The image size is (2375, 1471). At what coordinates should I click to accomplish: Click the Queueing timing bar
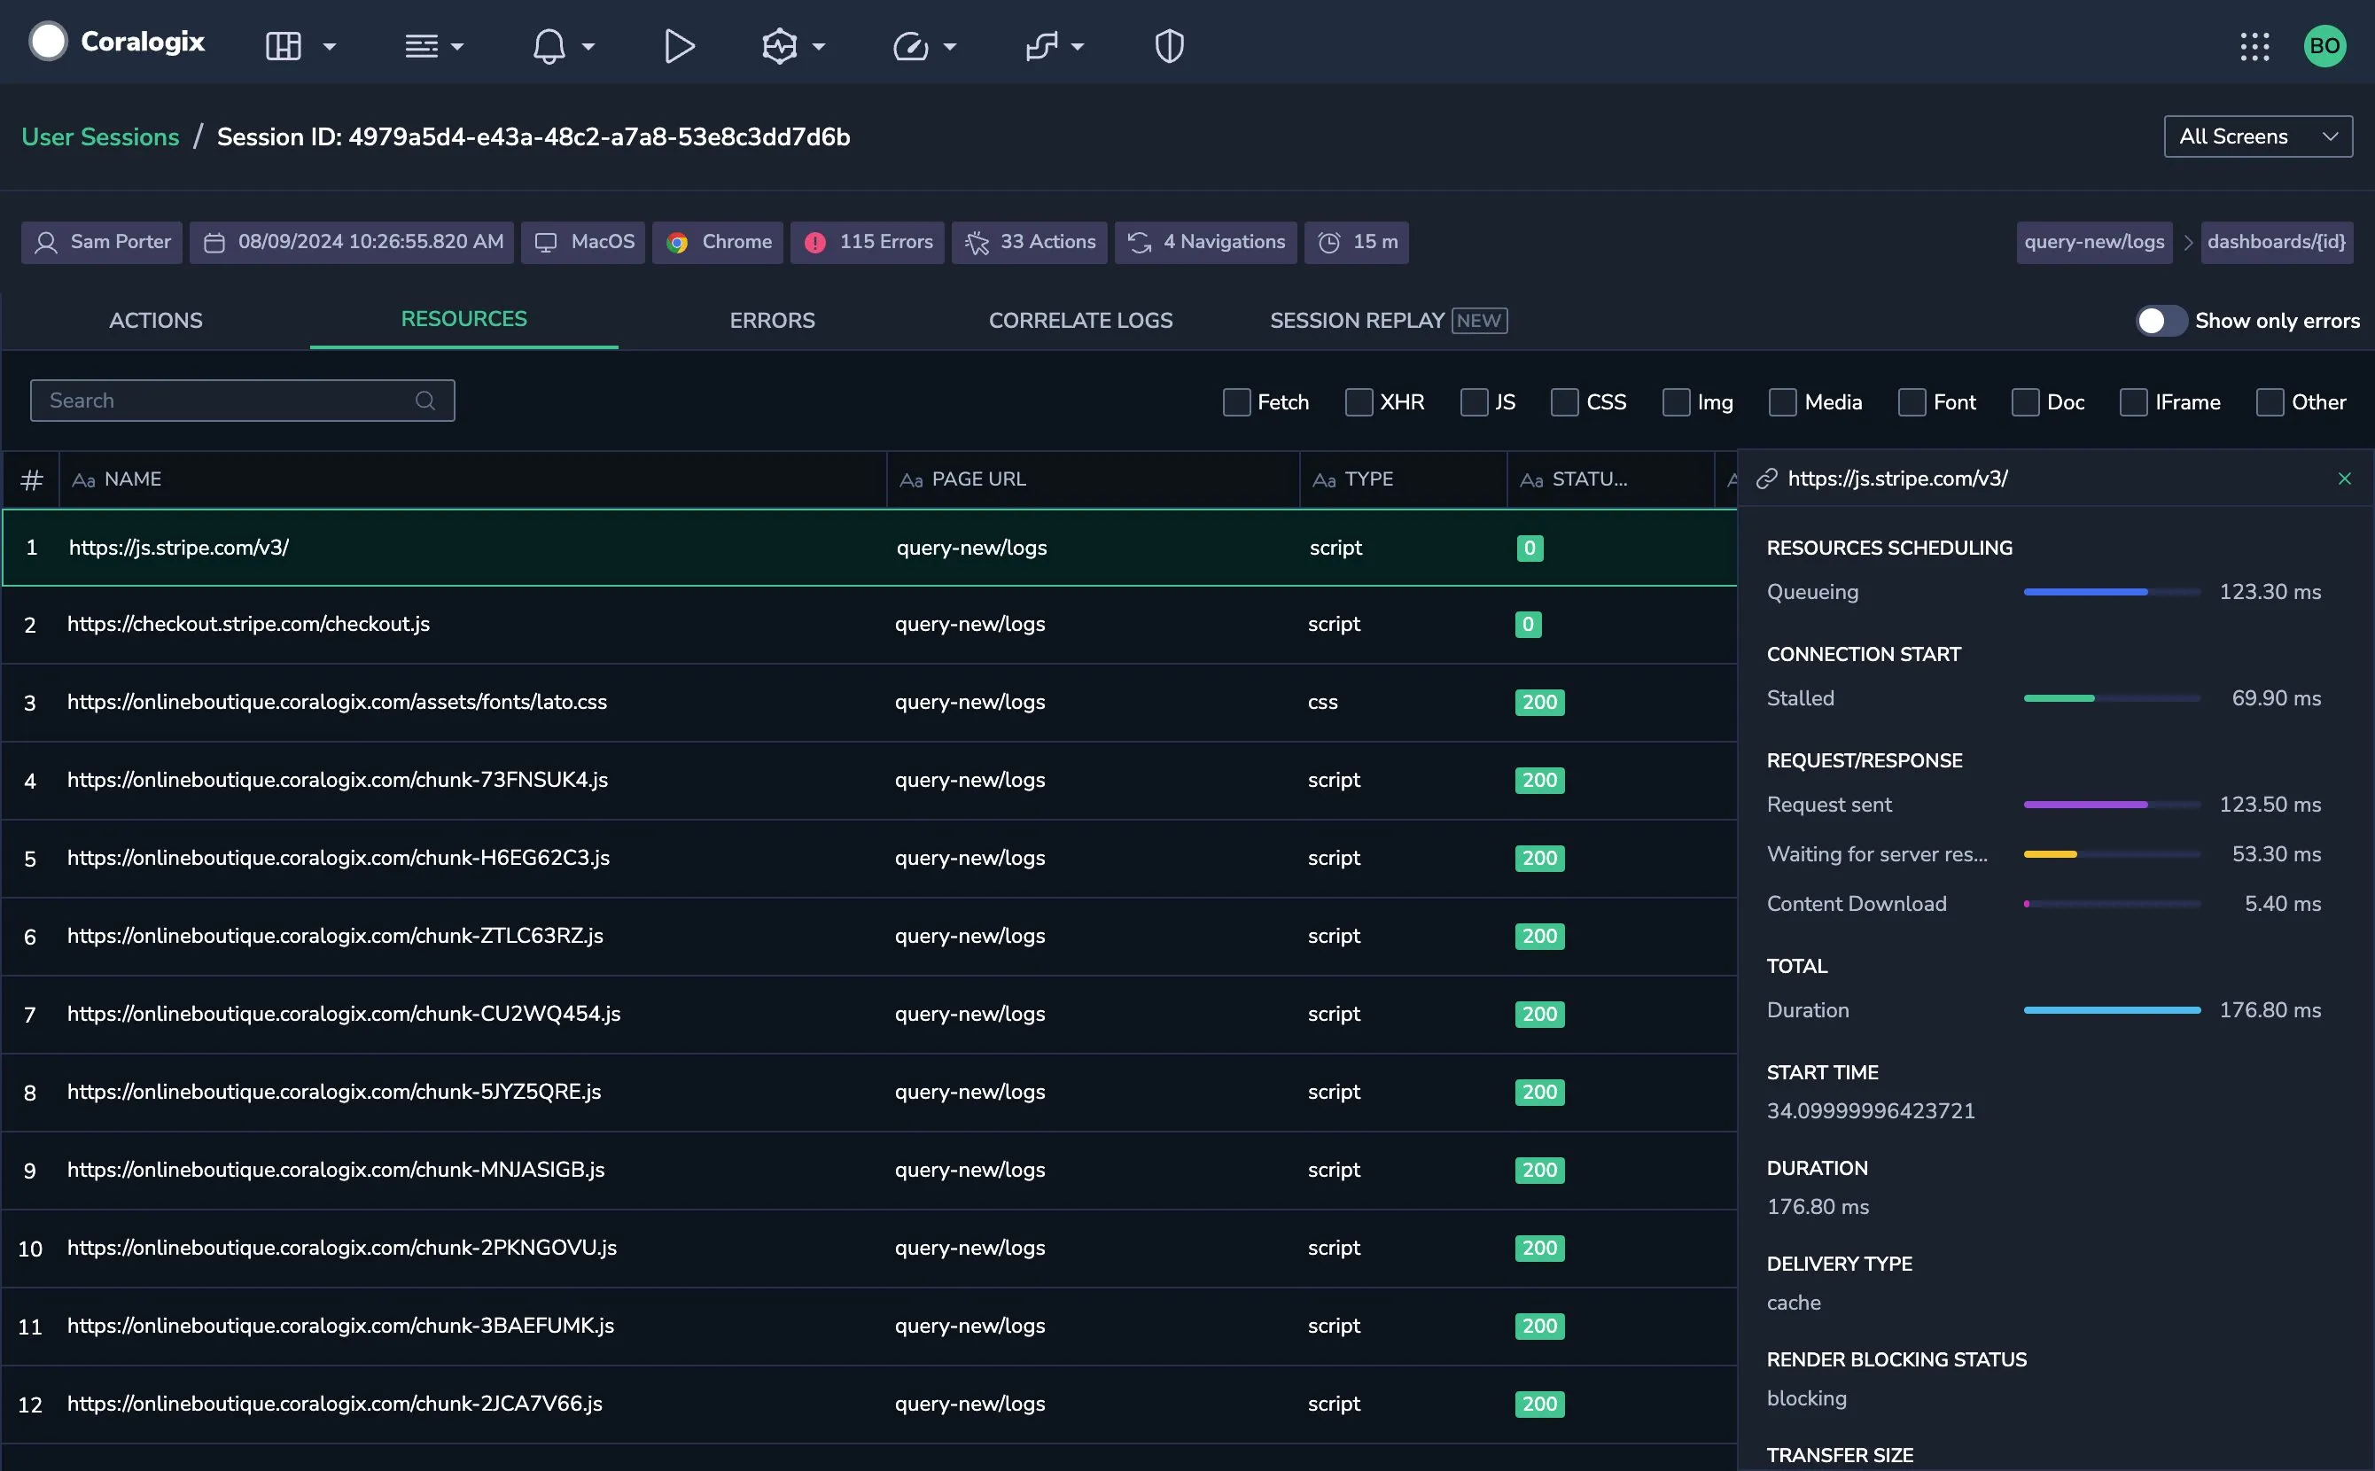(x=2111, y=592)
